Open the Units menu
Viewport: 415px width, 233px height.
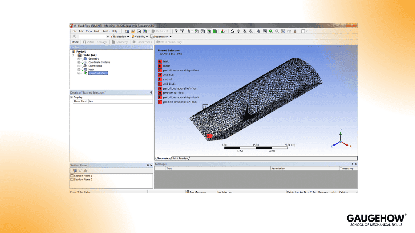click(x=97, y=31)
